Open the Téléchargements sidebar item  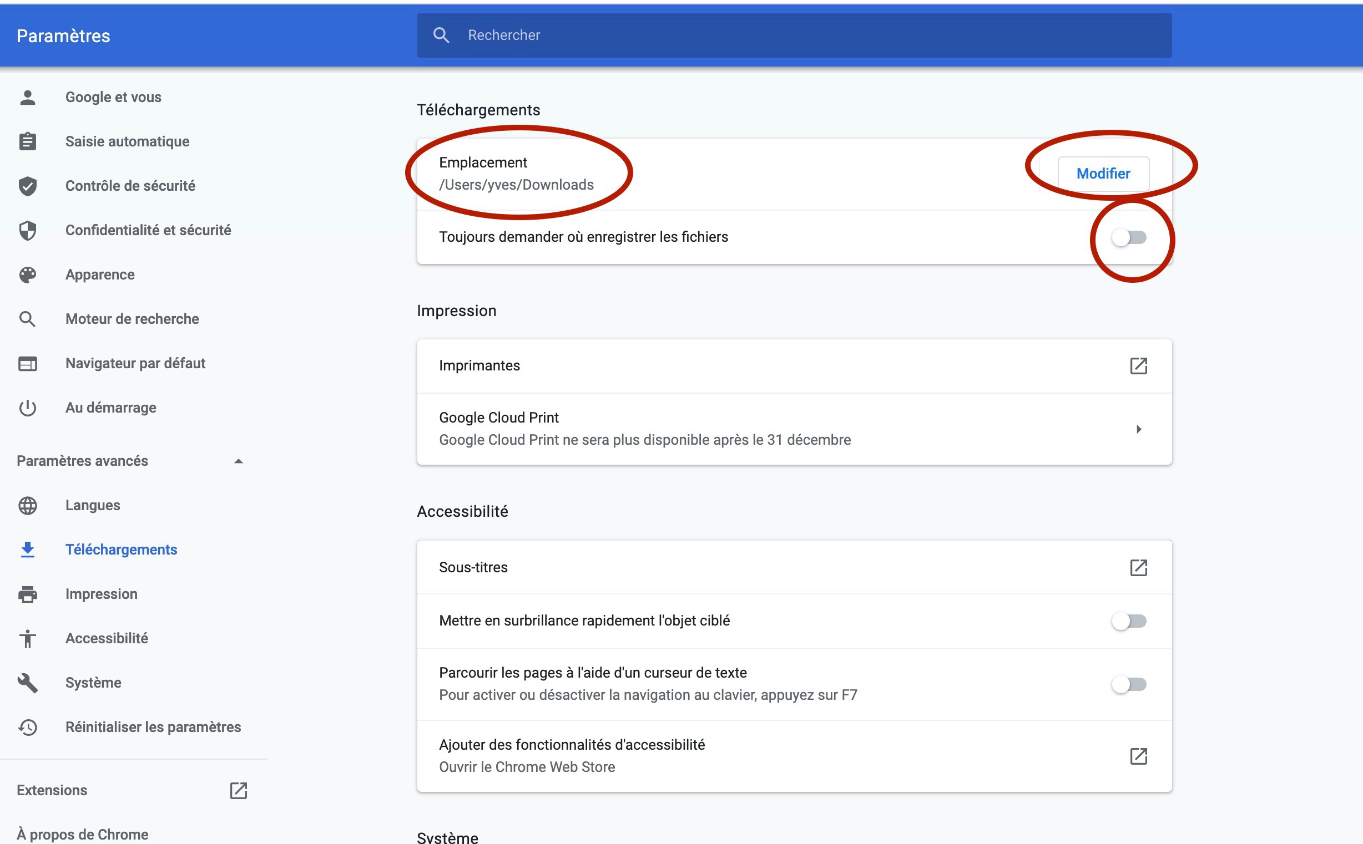coord(120,550)
